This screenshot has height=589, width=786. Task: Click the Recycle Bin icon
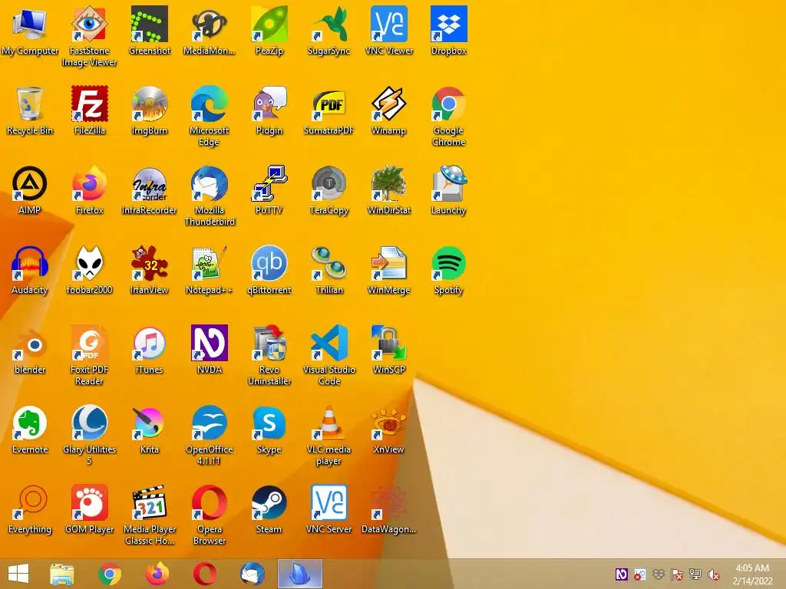[x=30, y=104]
